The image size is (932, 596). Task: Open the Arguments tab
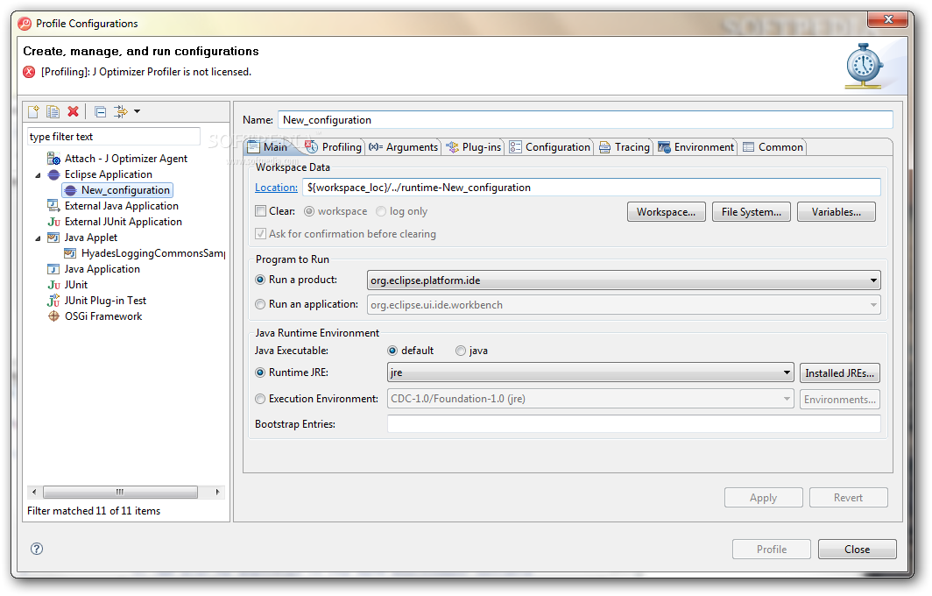click(403, 147)
